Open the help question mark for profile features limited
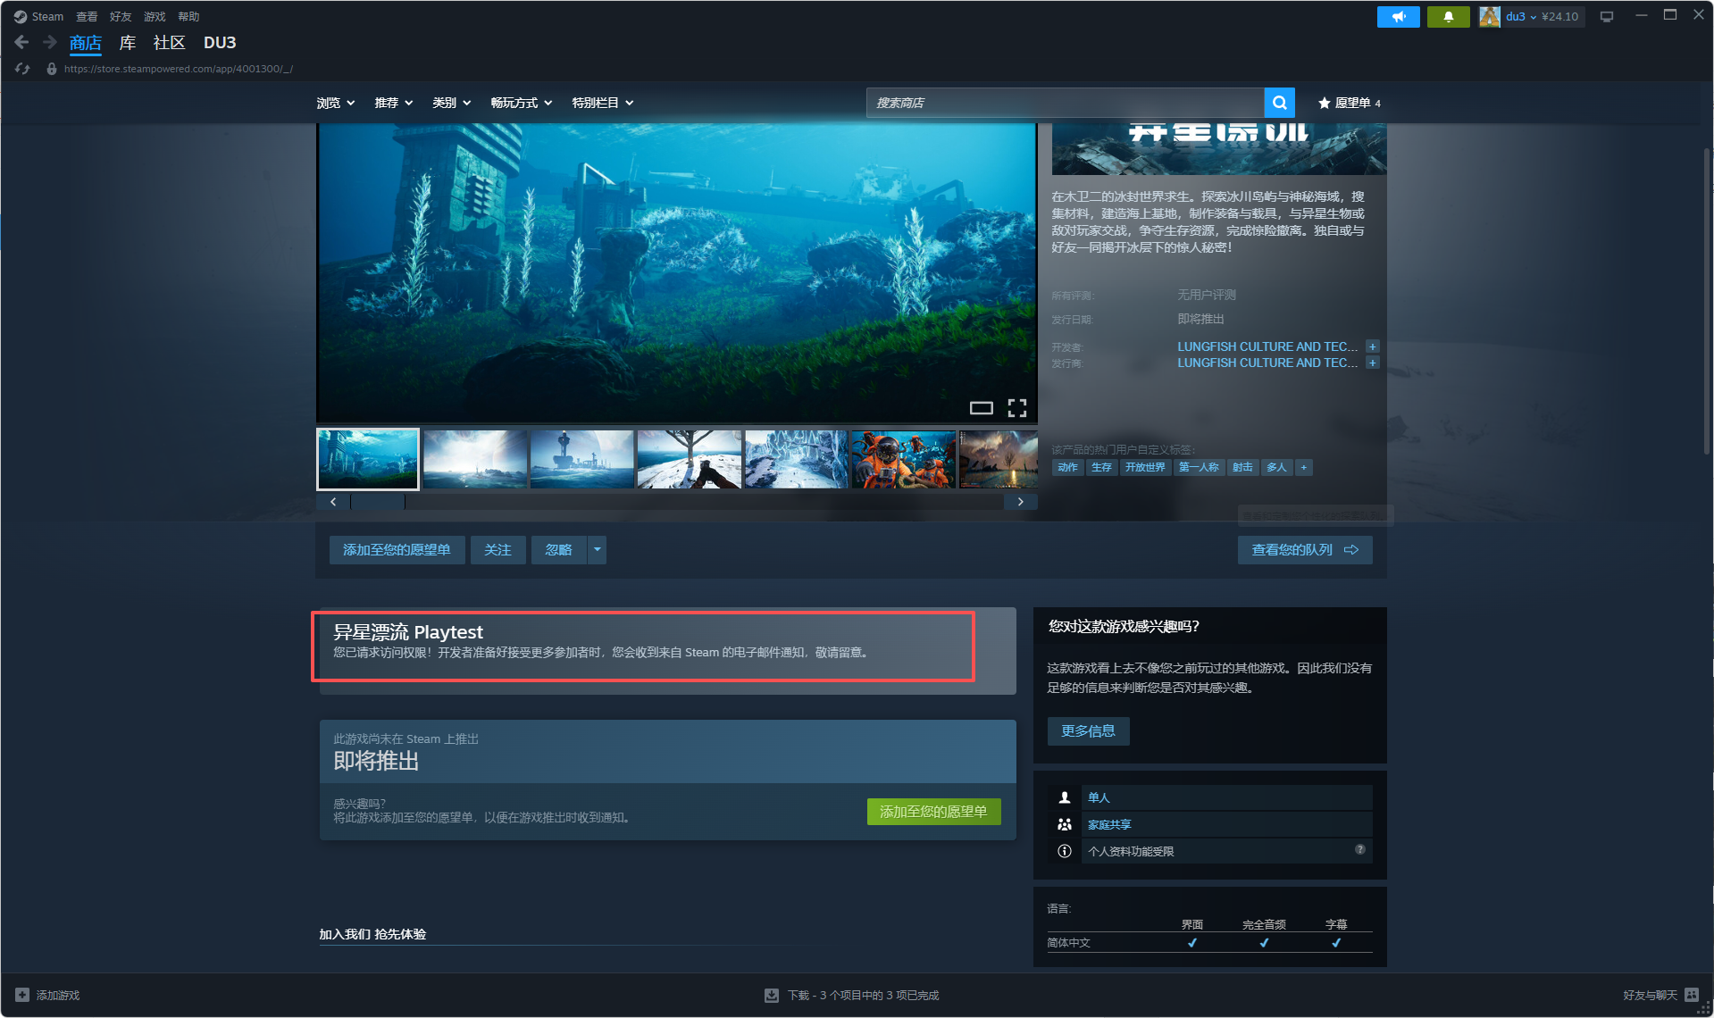This screenshot has width=1714, height=1018. click(x=1359, y=850)
